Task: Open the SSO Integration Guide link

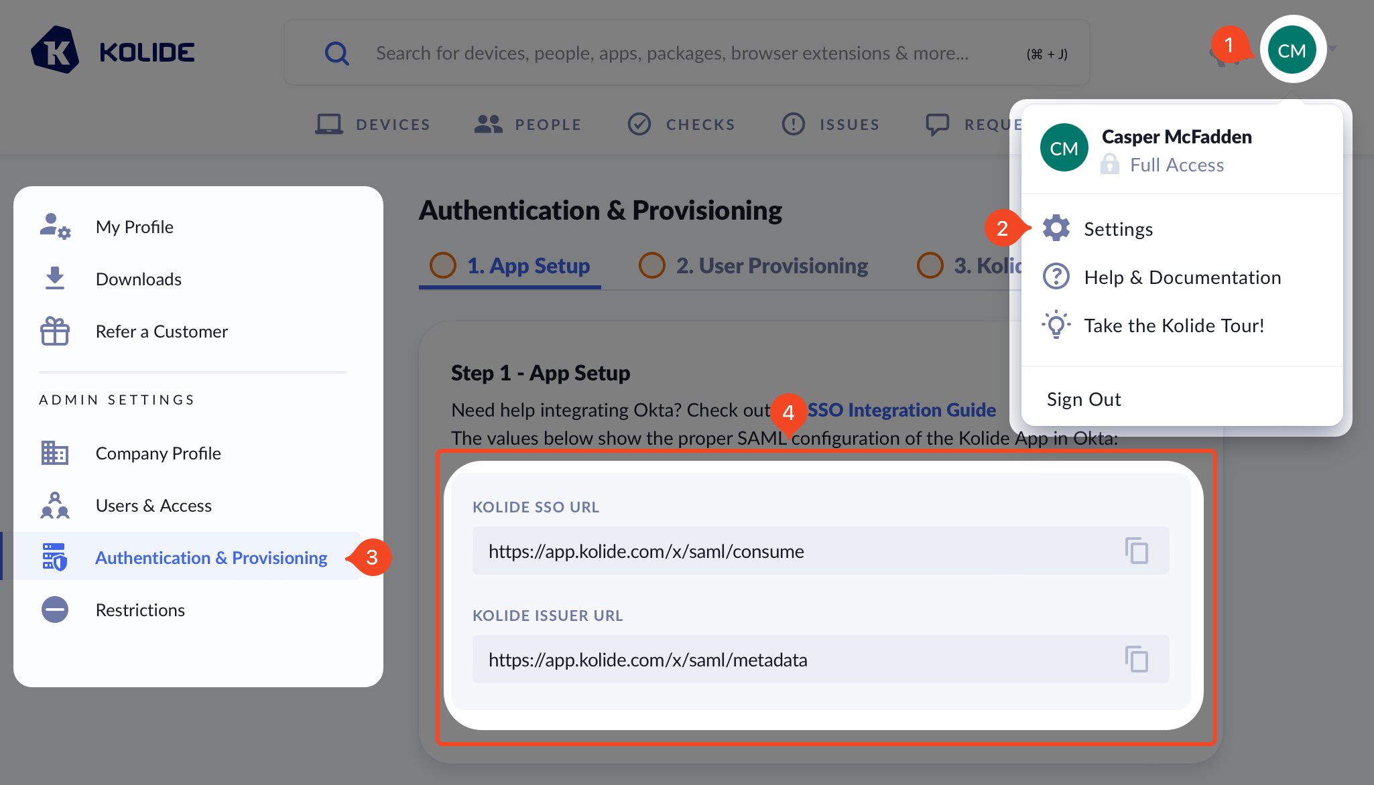Action: tap(901, 410)
